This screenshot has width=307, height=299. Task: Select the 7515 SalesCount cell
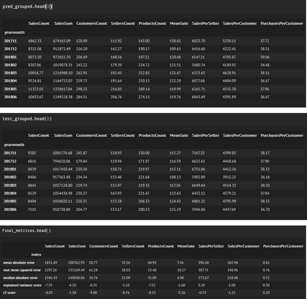tap(32, 209)
